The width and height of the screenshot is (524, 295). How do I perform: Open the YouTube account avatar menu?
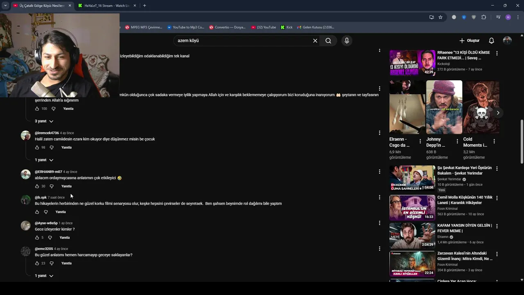pos(507,41)
